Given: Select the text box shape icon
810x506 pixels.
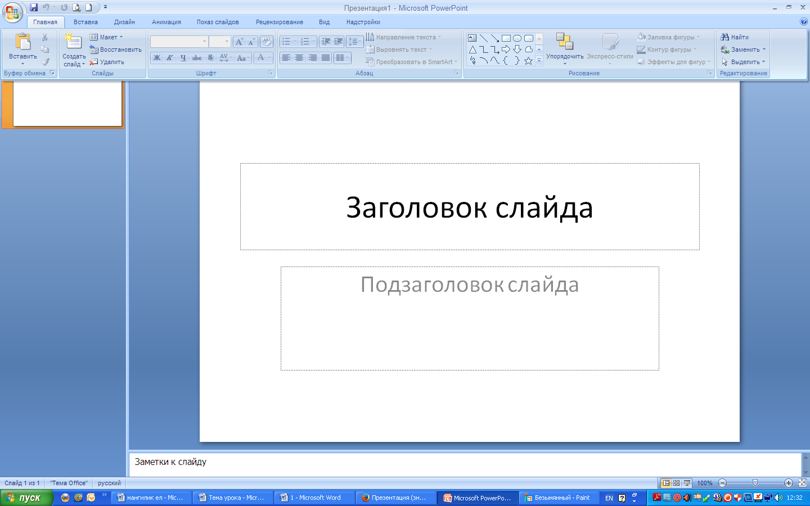Looking at the screenshot, I should [x=472, y=38].
